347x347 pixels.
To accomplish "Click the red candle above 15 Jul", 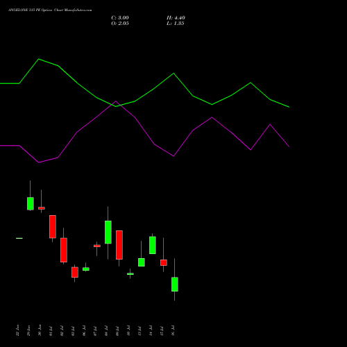I will coord(164,262).
